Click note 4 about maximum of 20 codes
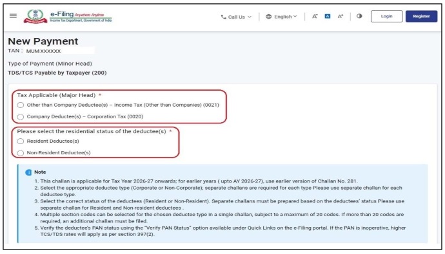 222,218
